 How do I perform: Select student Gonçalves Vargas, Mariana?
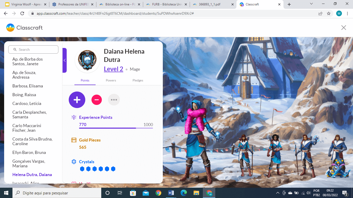pos(29,164)
